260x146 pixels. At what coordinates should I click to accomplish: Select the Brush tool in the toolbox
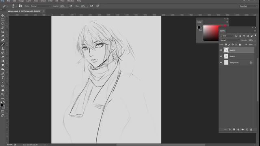[x=2, y=44]
